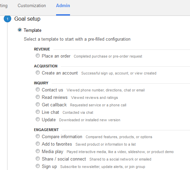This screenshot has height=170, width=190.
Task: Click the partially visible Reporting tab
Action: coord(4,6)
